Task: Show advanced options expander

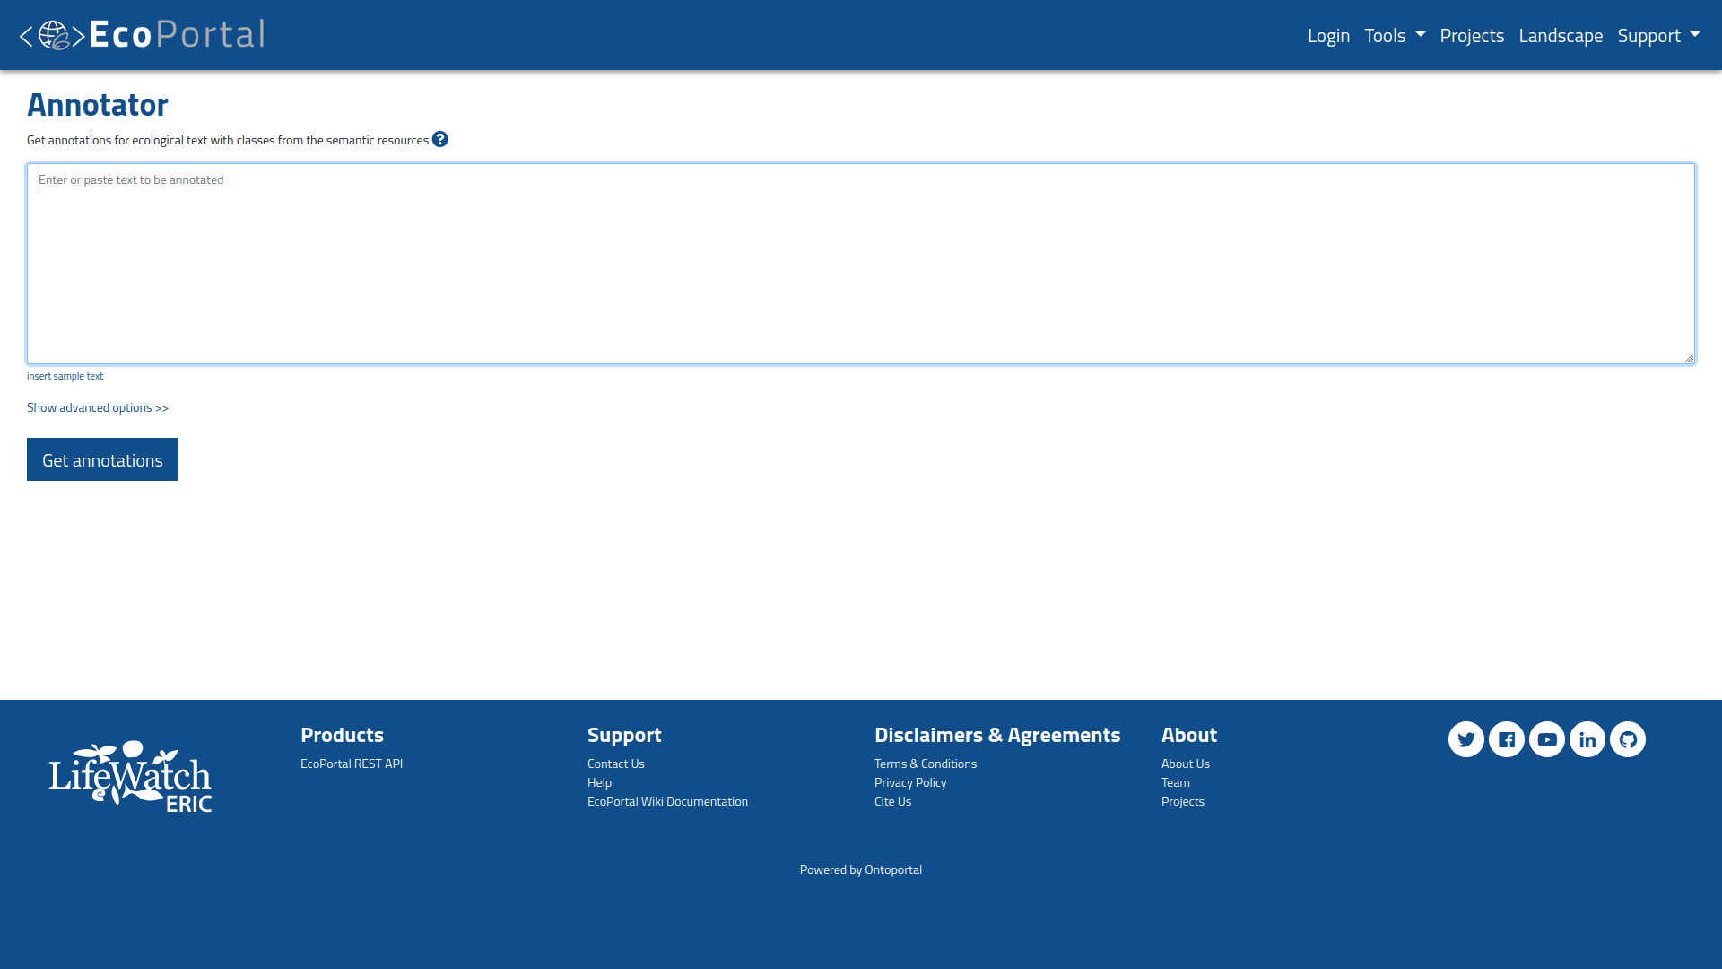Action: tap(97, 407)
